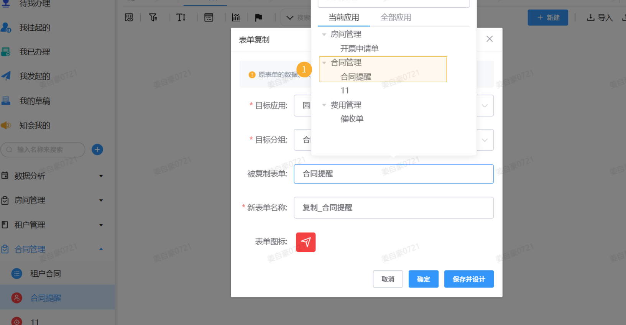This screenshot has width=626, height=325.
Task: Click the first toolbar view icon
Action: point(129,17)
